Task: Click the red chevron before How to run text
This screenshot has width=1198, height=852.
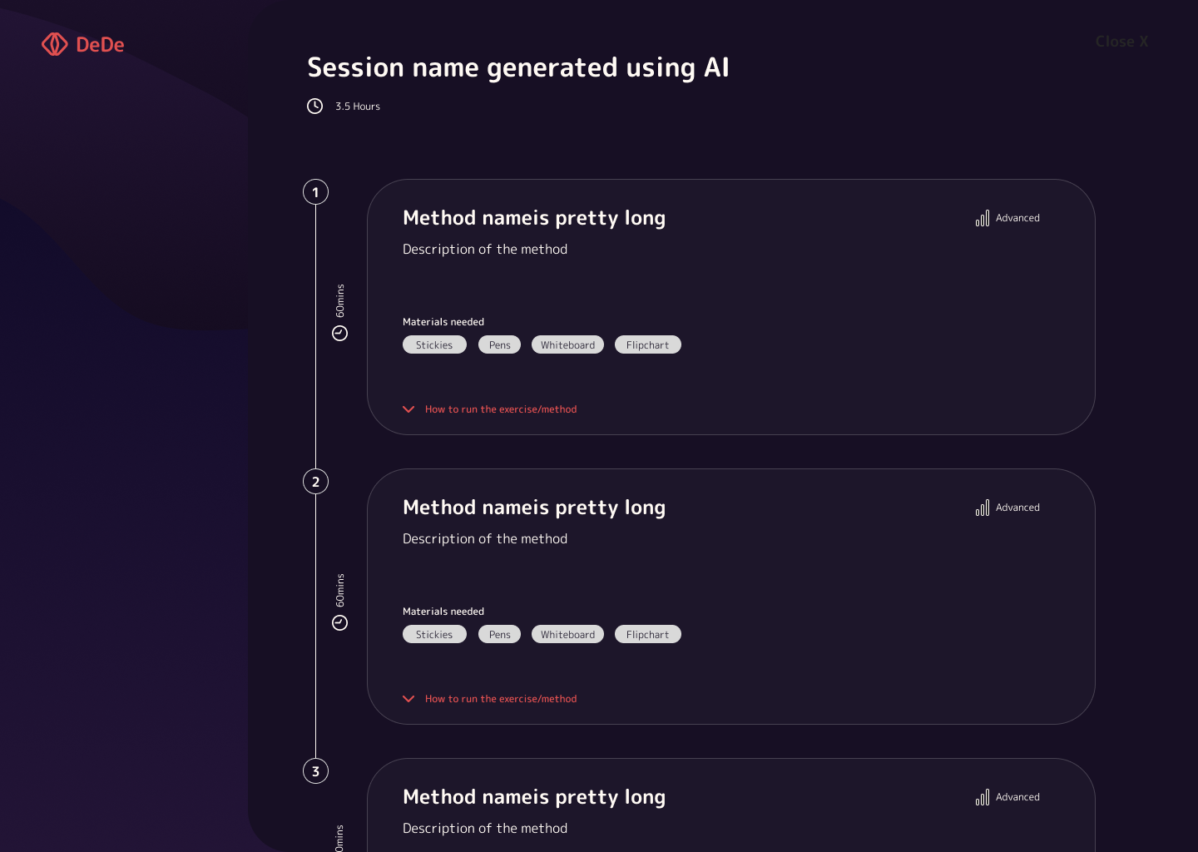Action: [408, 409]
